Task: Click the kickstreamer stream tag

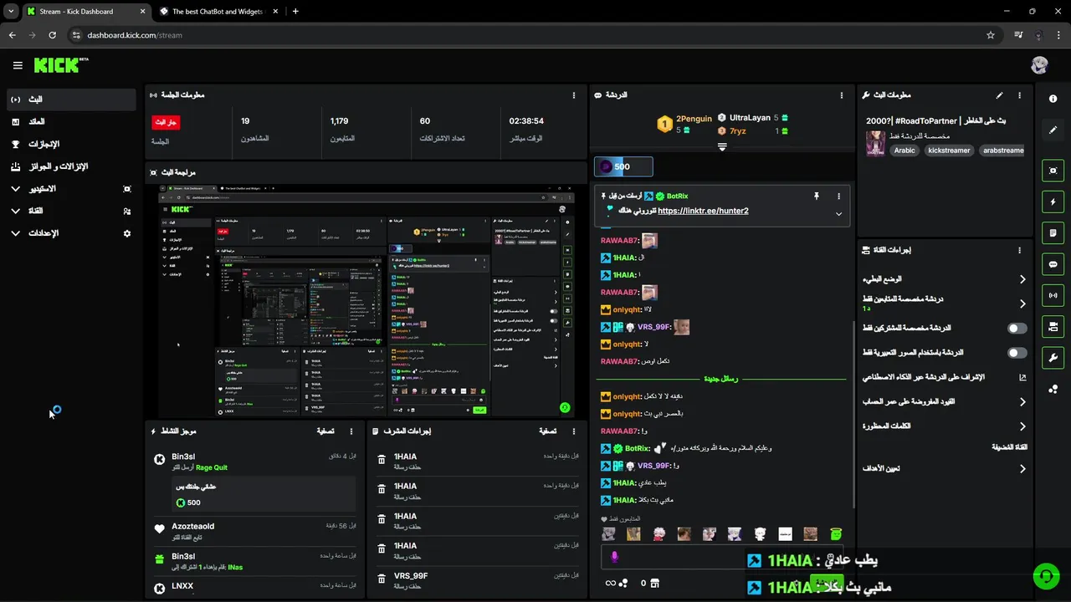Action: pyautogui.click(x=949, y=150)
